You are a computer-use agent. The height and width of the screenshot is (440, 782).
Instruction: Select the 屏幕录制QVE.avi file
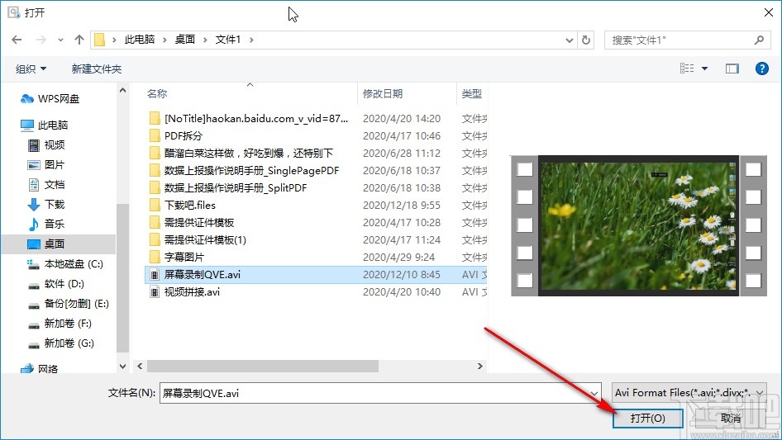tap(315, 275)
